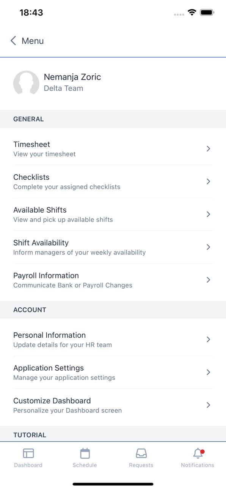226x490 pixels.
Task: Tap the Menu back label
Action: pyautogui.click(x=33, y=41)
